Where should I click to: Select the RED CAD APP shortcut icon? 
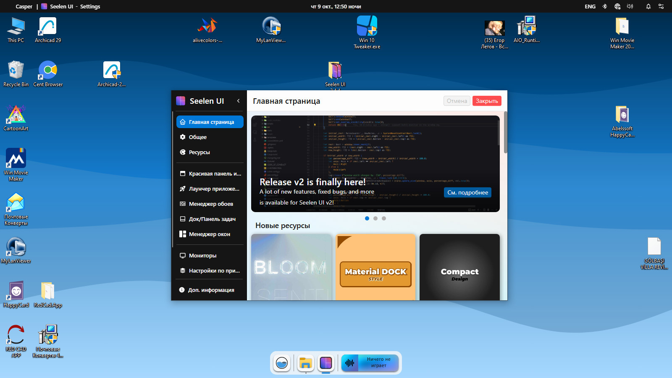(x=16, y=341)
